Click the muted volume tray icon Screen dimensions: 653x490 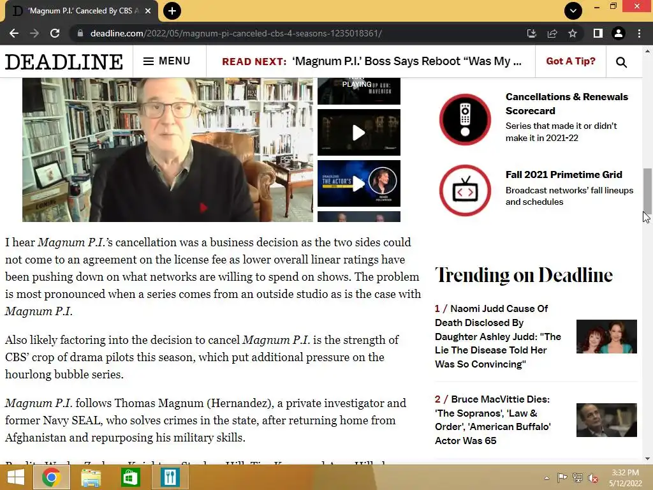click(593, 478)
